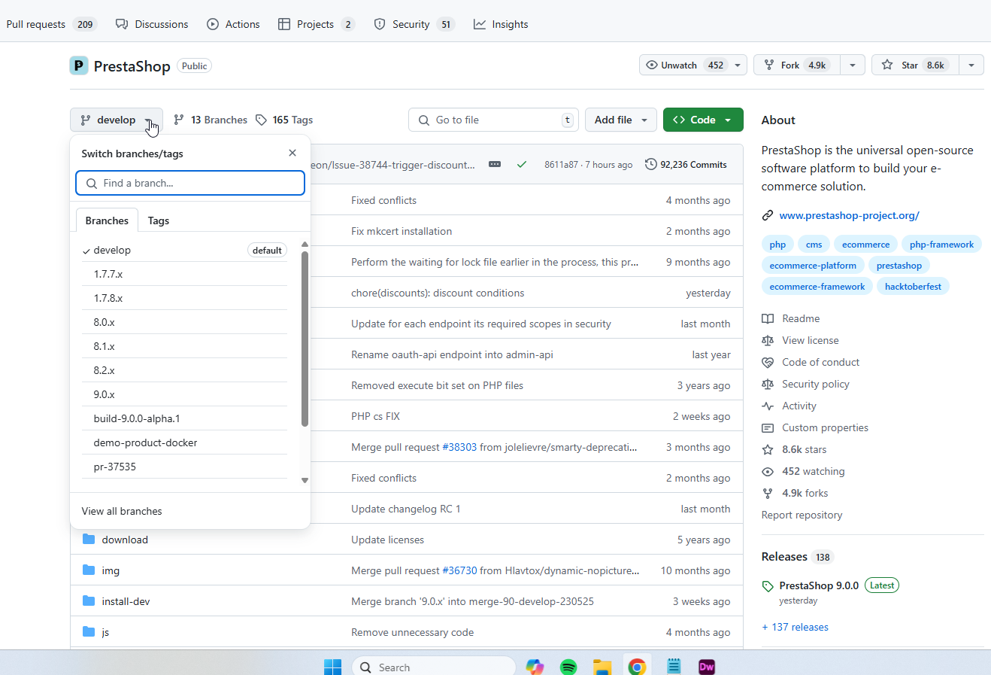
Task: Click the Find a branch input field
Action: coord(190,183)
